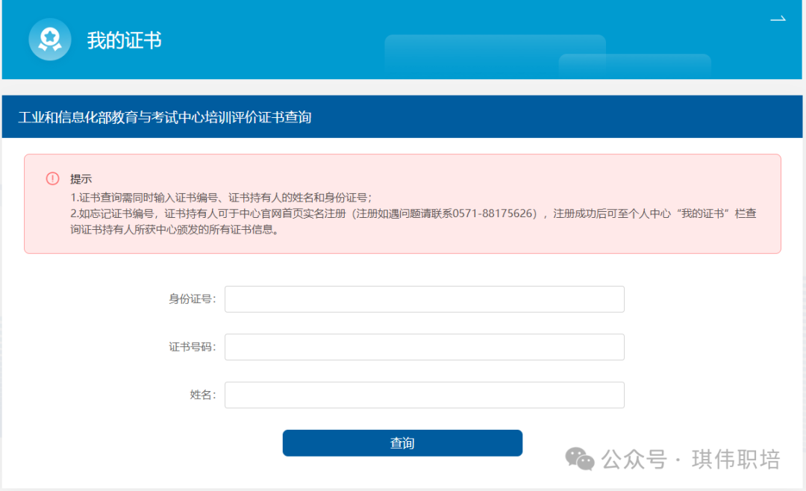Click the arrow icon in the blue banner
The image size is (806, 491).
click(778, 19)
